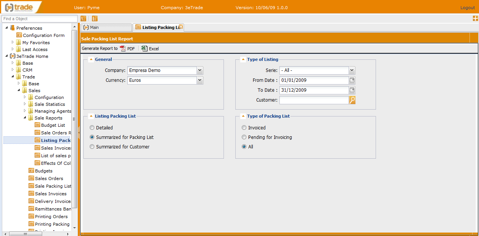Click the Excel export icon
Viewport: 479px width, 236px height.
[144, 48]
